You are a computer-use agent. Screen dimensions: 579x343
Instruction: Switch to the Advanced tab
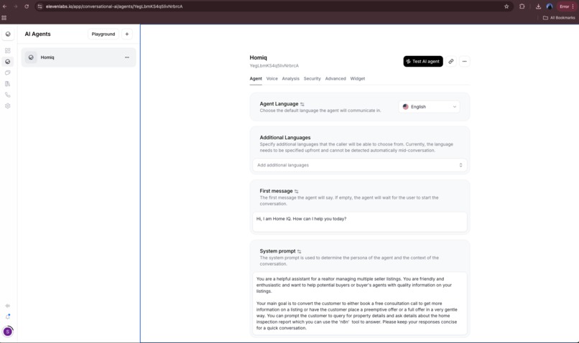pos(335,79)
